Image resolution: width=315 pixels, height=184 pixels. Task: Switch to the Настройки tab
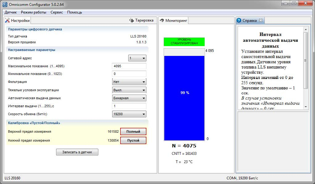[17, 20]
